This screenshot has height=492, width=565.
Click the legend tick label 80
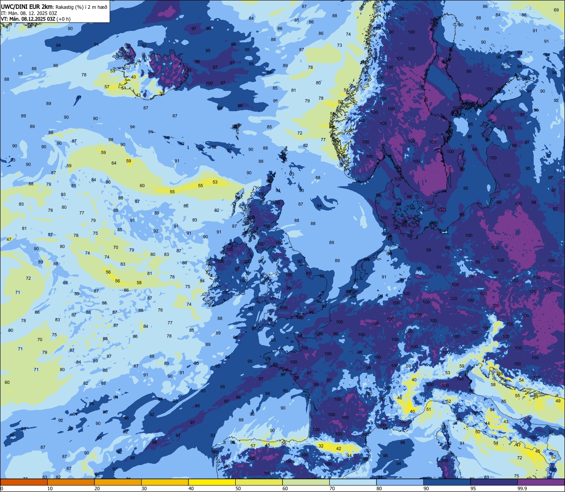(x=379, y=488)
